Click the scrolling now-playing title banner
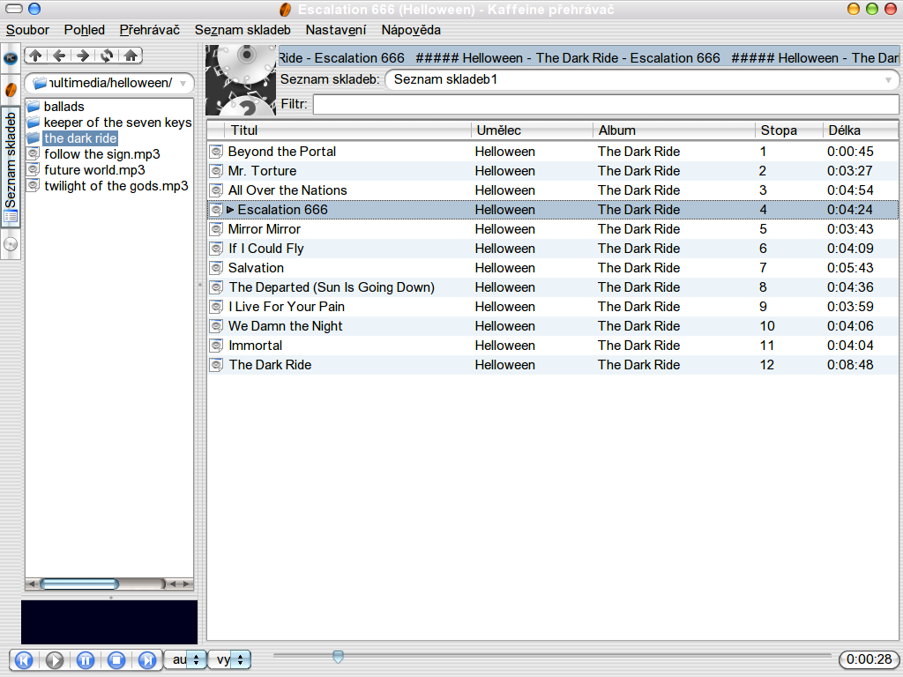The image size is (903, 677). [588, 58]
